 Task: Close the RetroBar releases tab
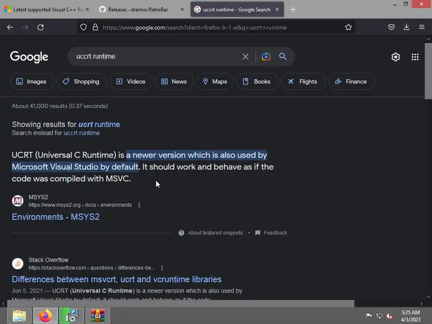coord(182,9)
